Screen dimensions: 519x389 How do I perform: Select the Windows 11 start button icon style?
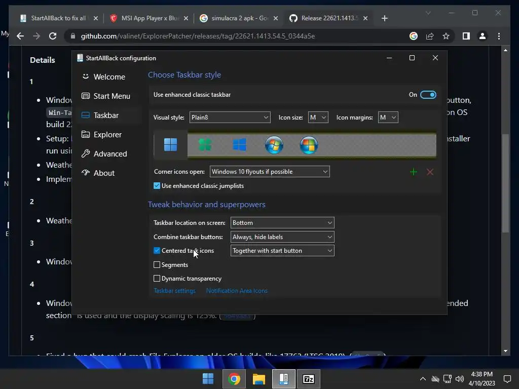(170, 144)
